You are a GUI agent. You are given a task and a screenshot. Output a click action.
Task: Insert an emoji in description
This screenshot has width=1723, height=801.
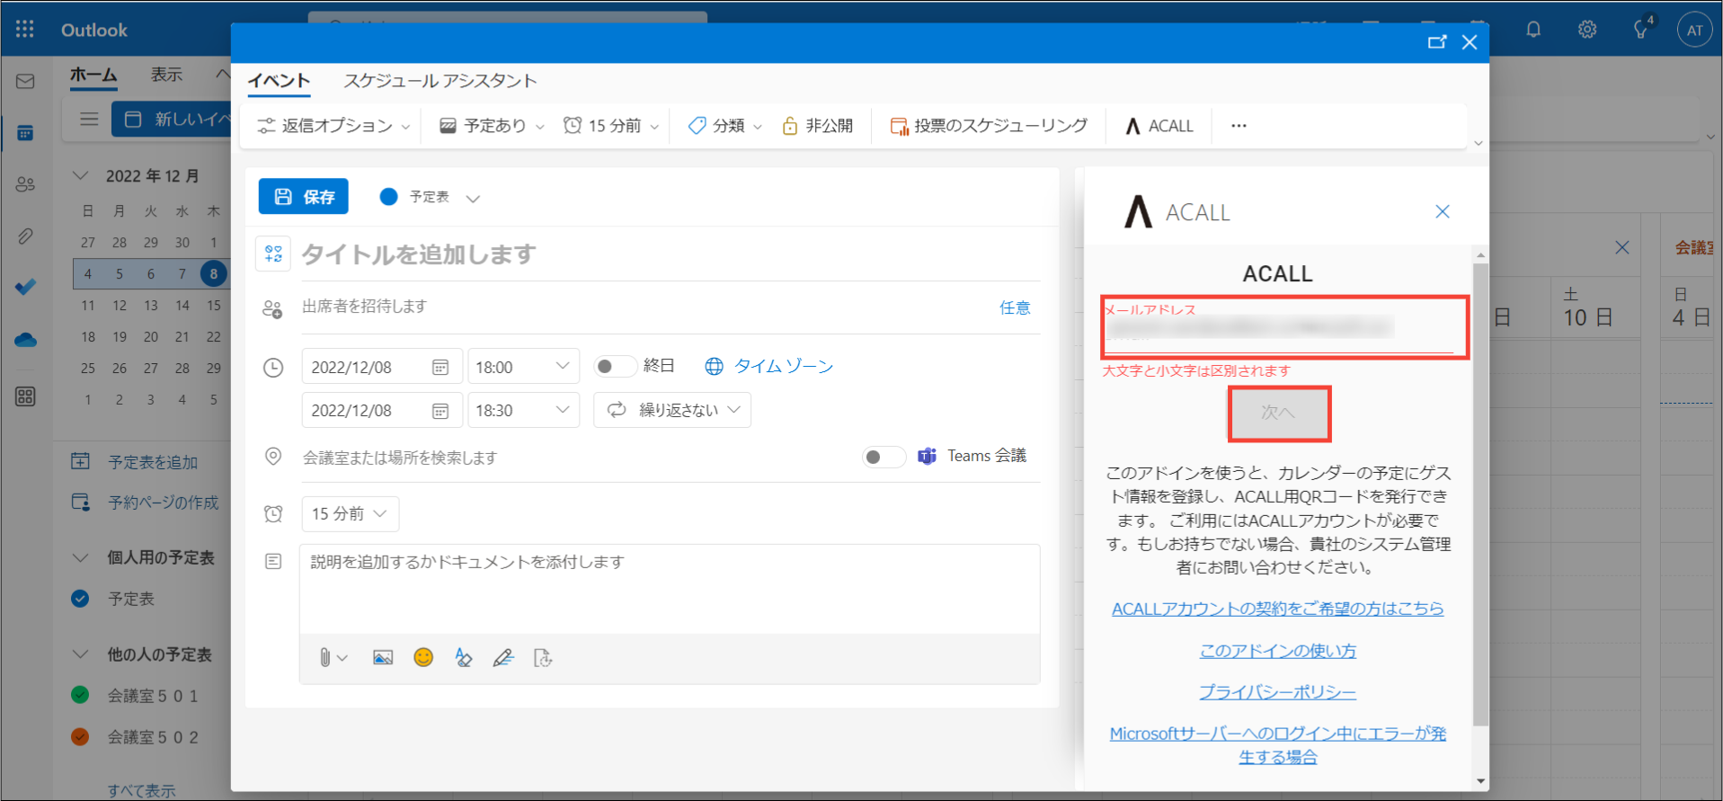(423, 658)
